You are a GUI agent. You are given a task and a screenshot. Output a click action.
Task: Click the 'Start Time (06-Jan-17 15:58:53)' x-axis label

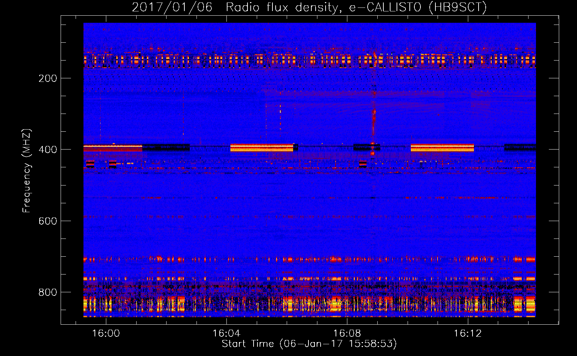pyautogui.click(x=309, y=344)
